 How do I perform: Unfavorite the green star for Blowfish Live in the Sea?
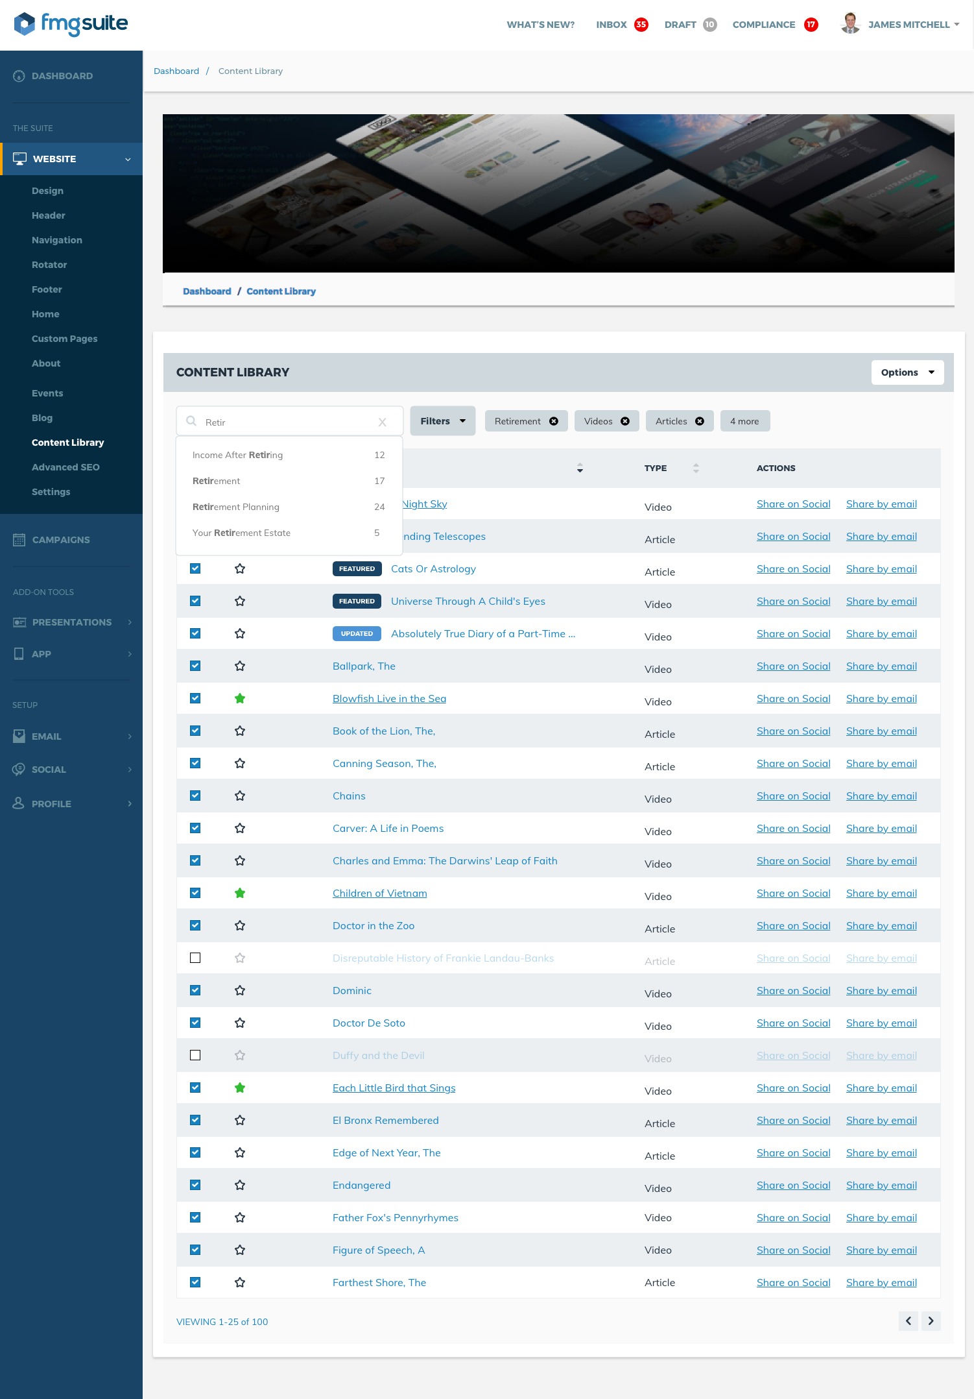[x=240, y=699]
